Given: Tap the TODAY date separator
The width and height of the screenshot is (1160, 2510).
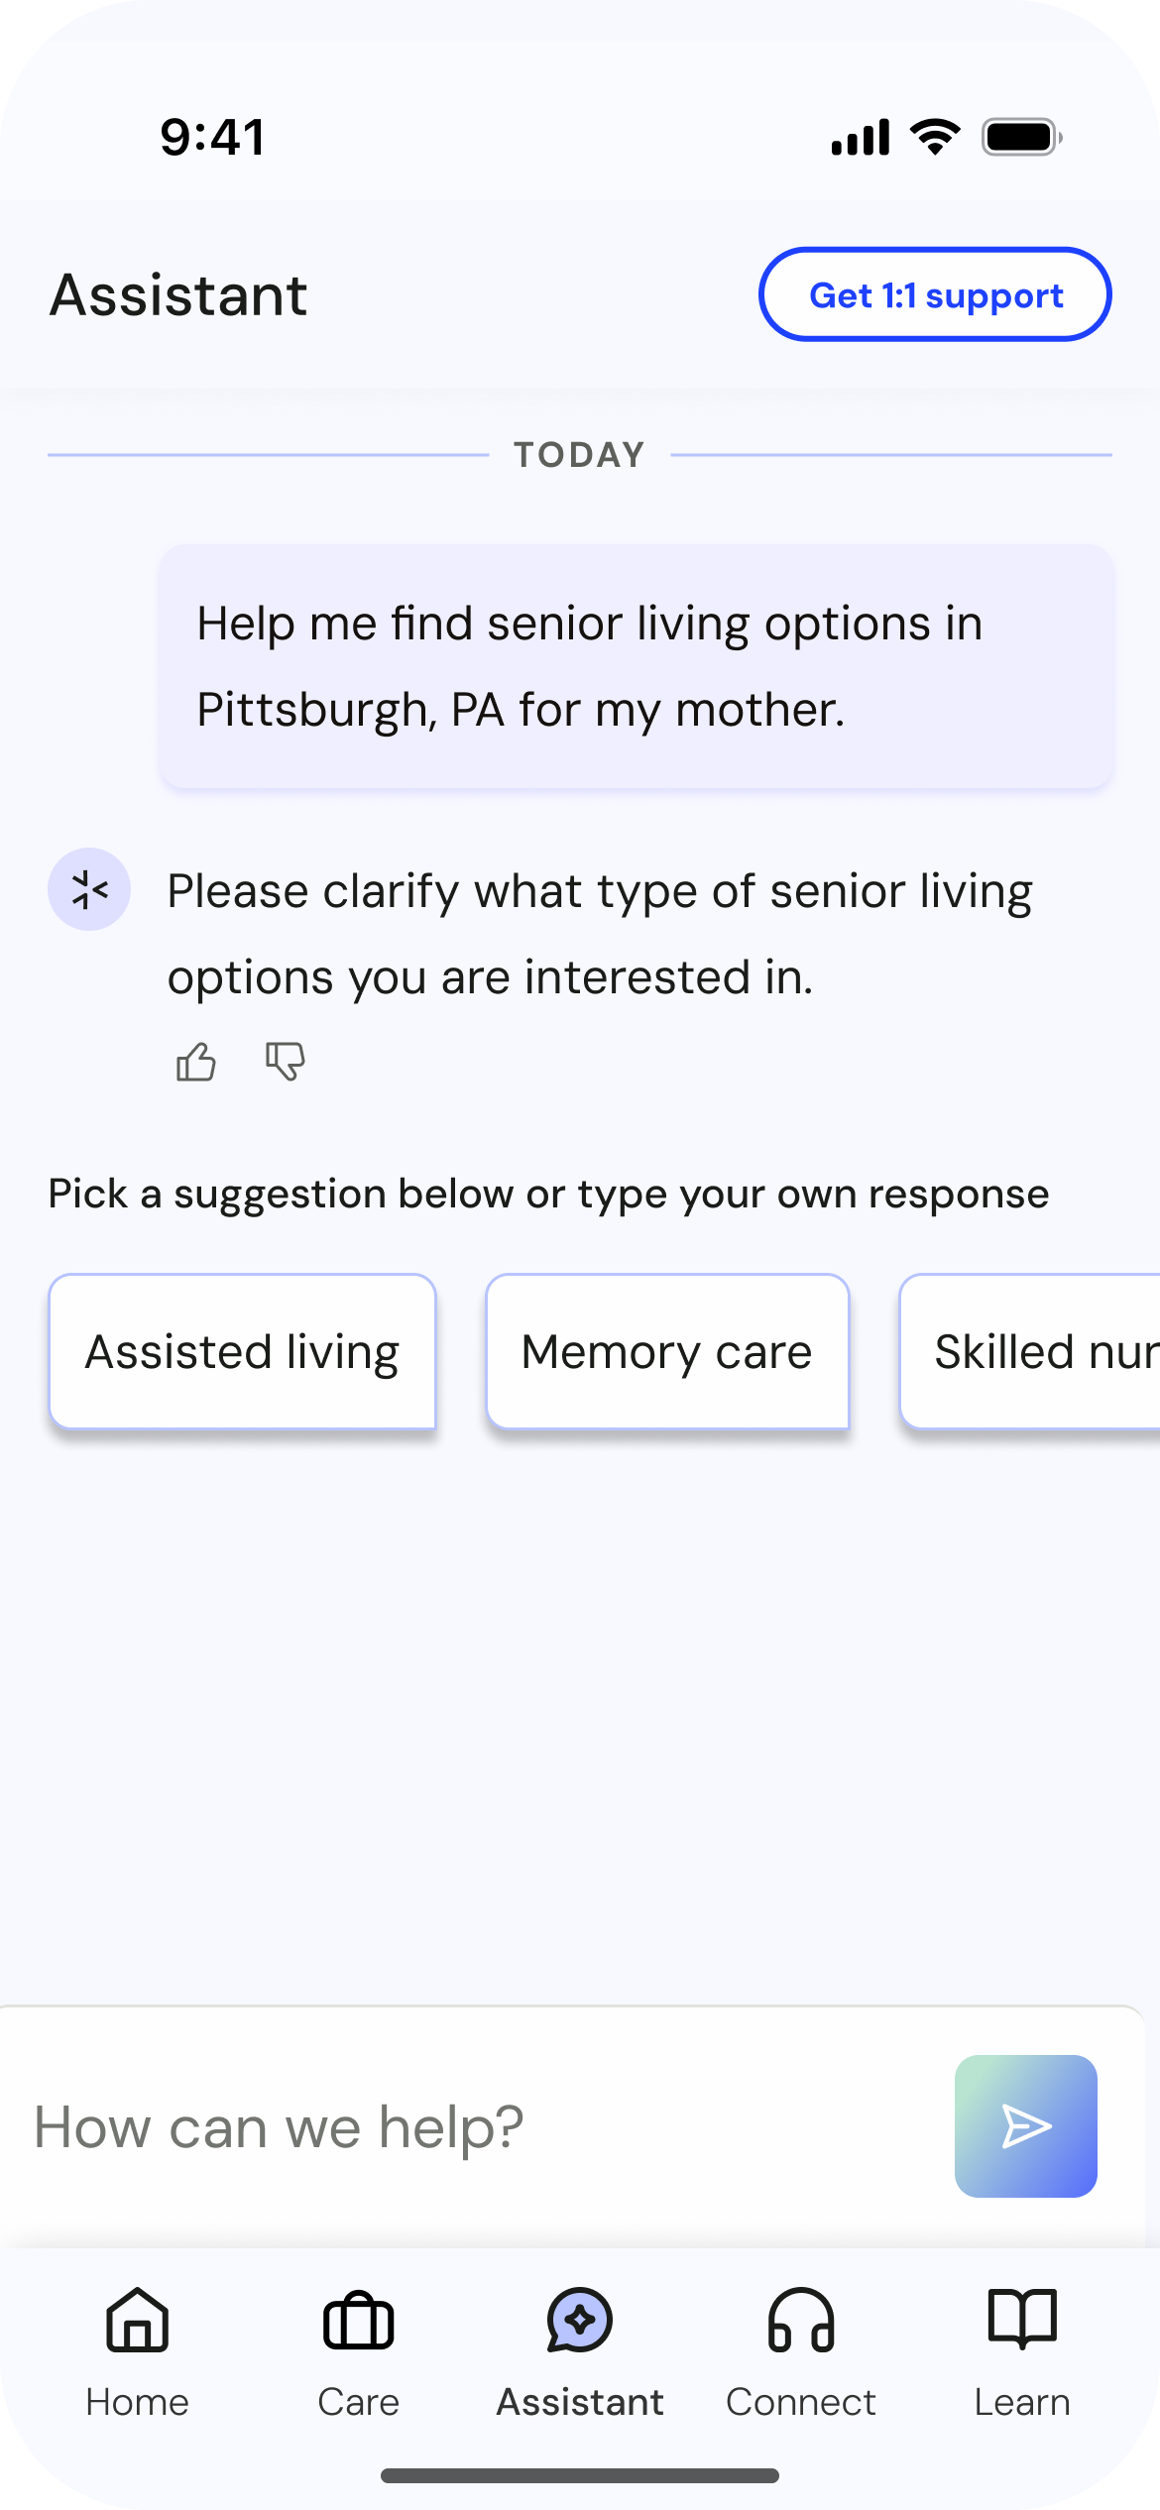Looking at the screenshot, I should pyautogui.click(x=580, y=455).
